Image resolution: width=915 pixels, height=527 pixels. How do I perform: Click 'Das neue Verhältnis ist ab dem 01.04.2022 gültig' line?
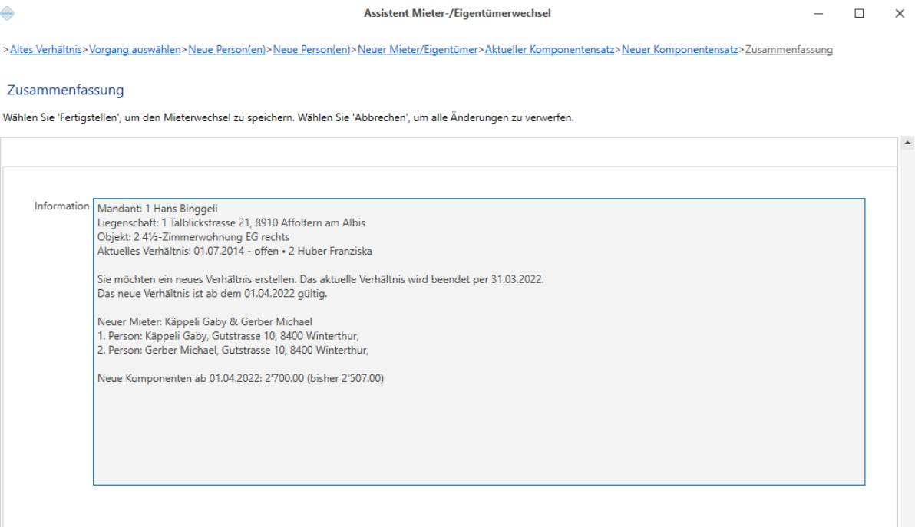213,294
